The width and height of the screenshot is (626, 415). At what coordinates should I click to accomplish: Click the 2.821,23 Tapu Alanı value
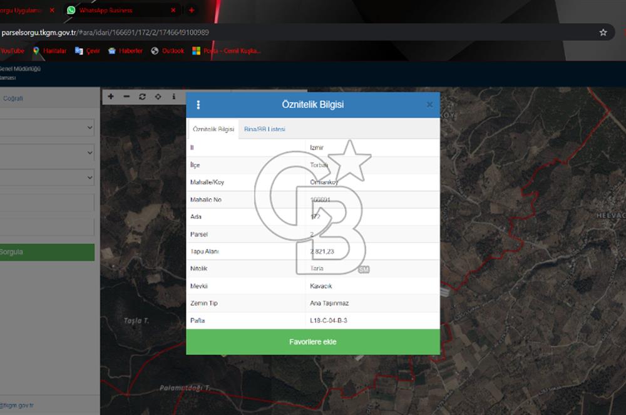[x=322, y=251]
